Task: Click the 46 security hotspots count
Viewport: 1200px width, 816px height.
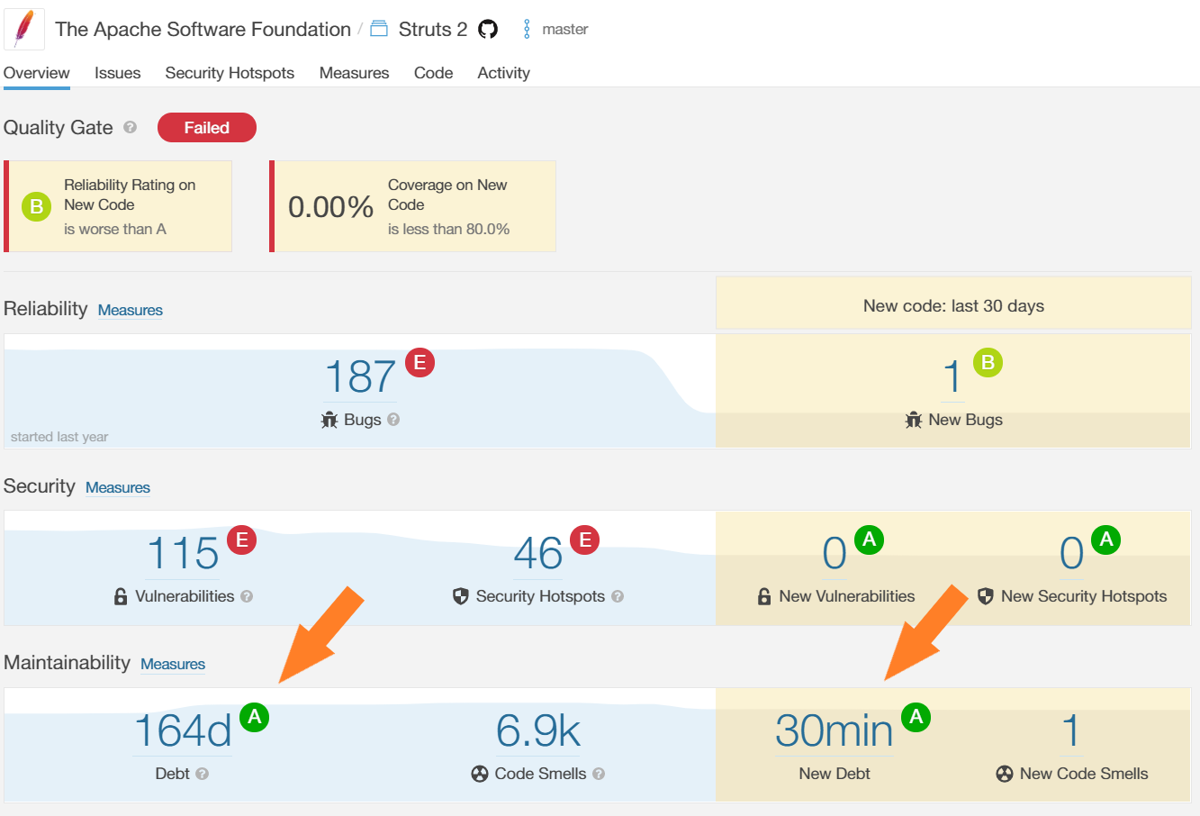Action: [538, 553]
